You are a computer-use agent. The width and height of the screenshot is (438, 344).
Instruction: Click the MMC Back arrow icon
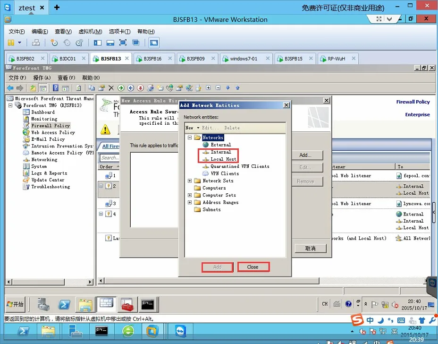[x=10, y=88]
